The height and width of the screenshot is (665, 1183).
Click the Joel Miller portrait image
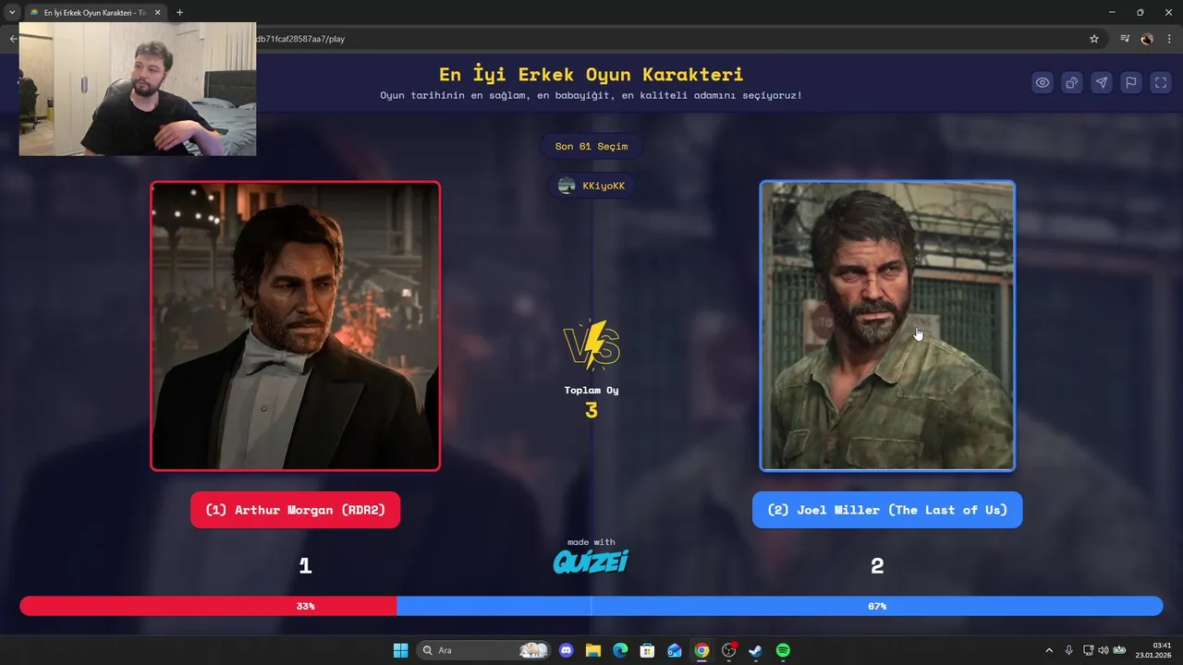887,326
